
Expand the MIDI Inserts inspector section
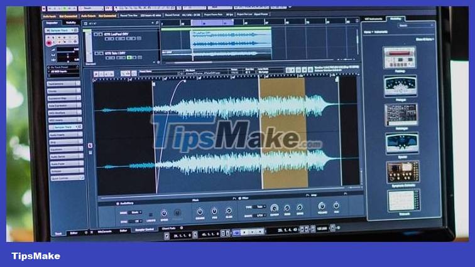click(65, 120)
